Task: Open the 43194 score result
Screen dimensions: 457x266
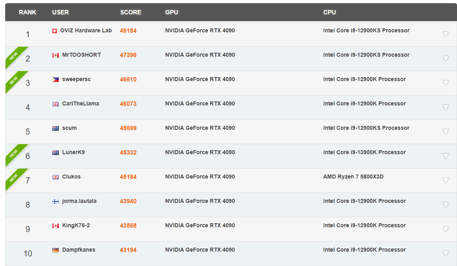Action: point(128,250)
